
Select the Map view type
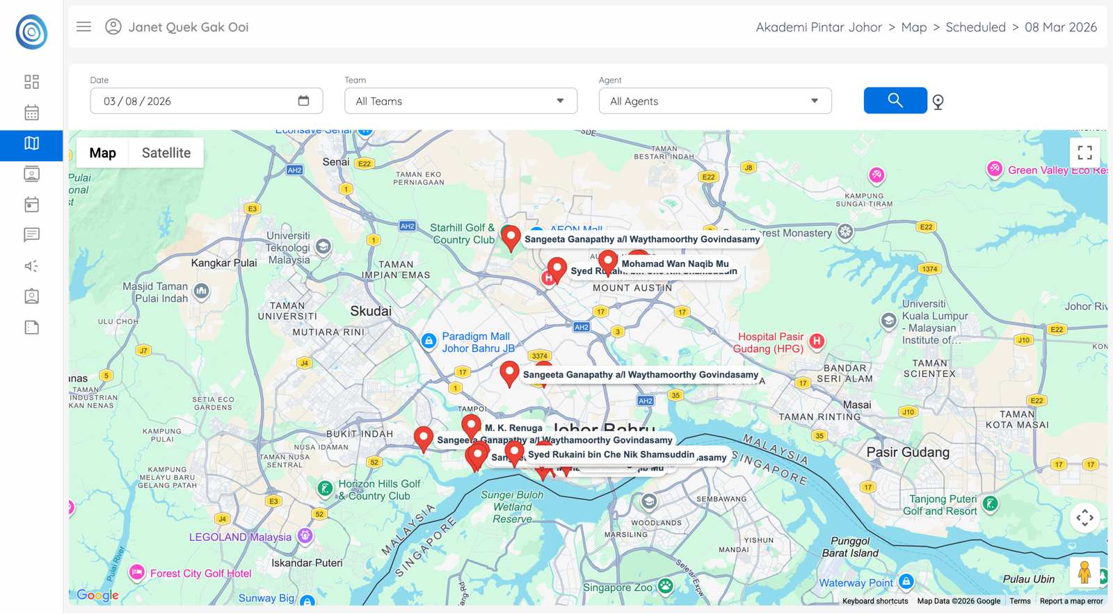(102, 153)
